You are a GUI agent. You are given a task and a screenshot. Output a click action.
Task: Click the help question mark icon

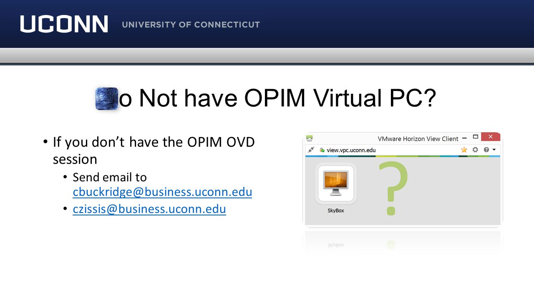pyautogui.click(x=486, y=150)
